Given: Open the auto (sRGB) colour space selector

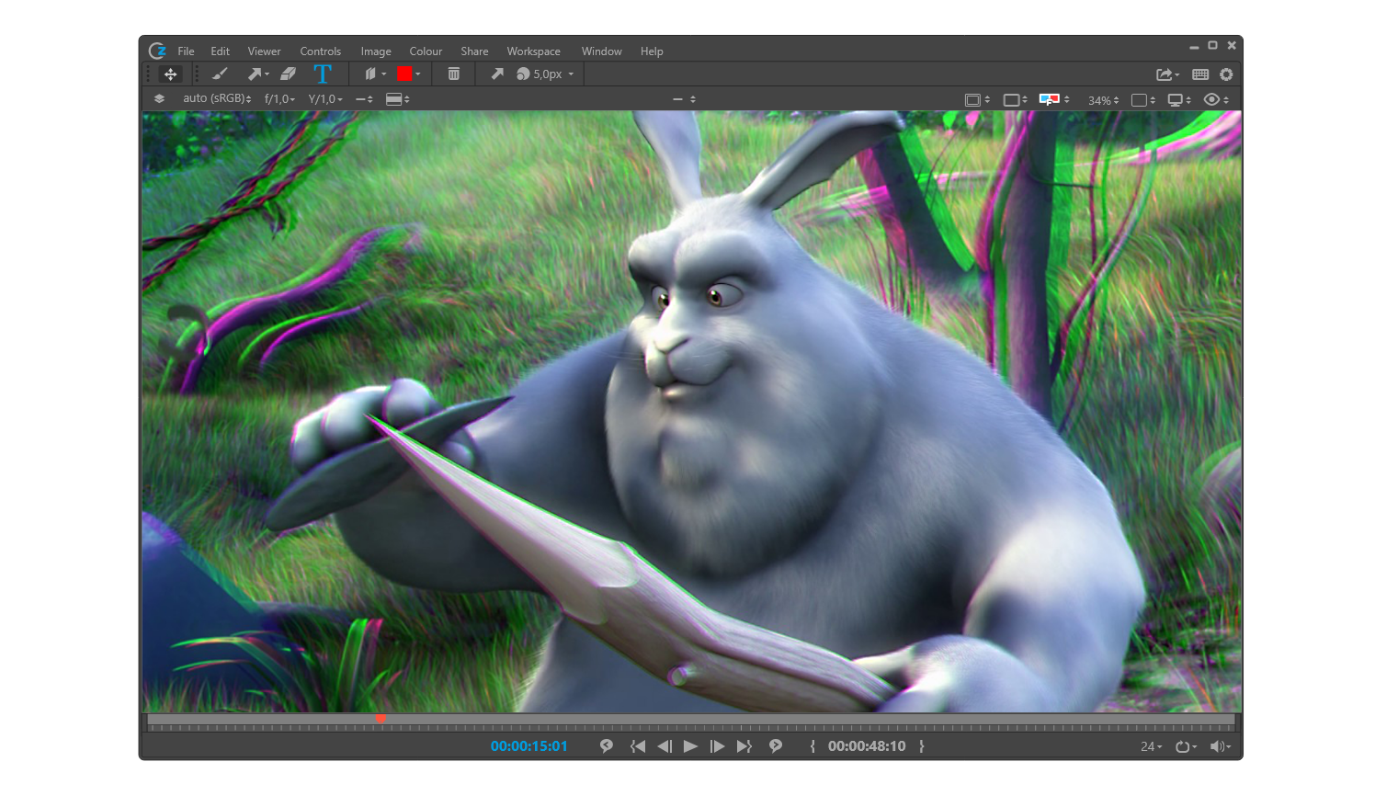Looking at the screenshot, I should click(217, 99).
